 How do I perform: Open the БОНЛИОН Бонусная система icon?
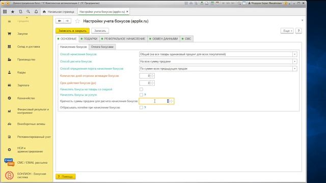click(9, 175)
